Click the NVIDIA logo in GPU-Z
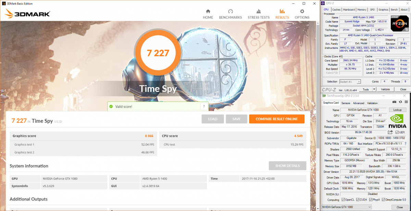411x211 pixels. 397,121
